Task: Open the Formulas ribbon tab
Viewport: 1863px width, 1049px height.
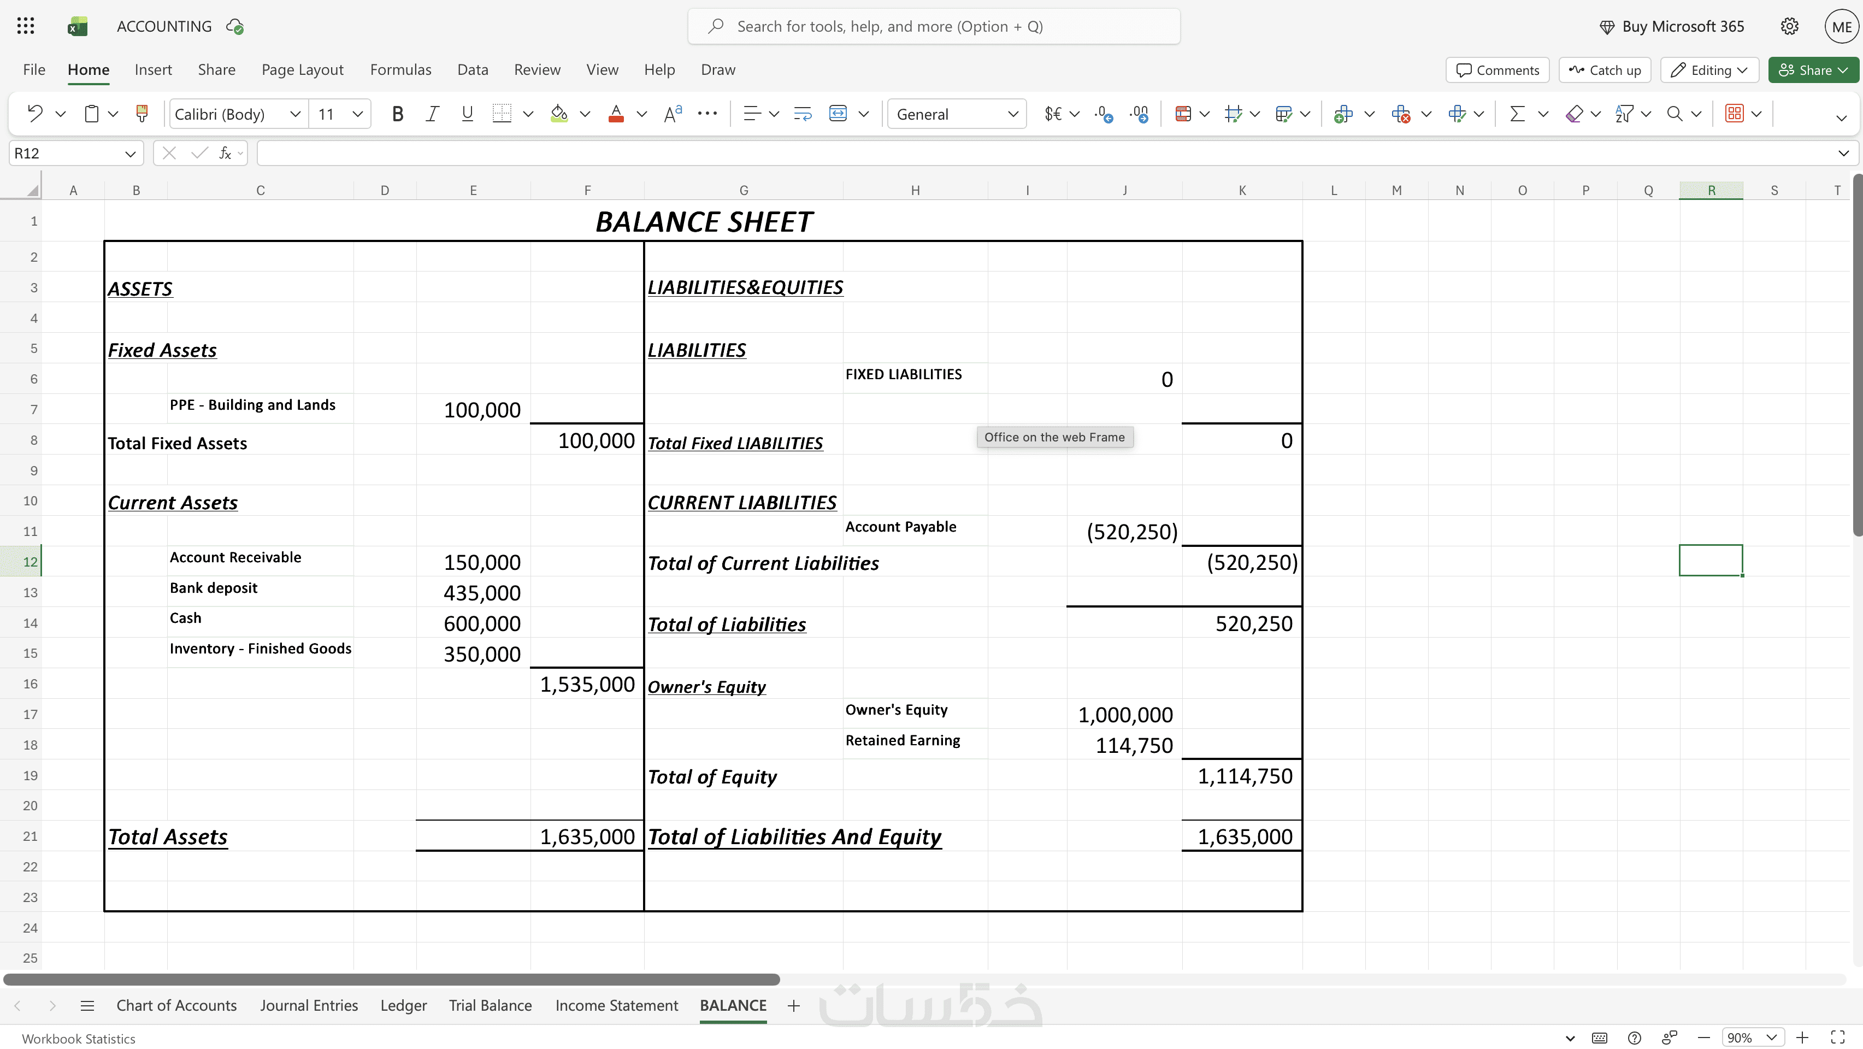Action: click(x=400, y=69)
